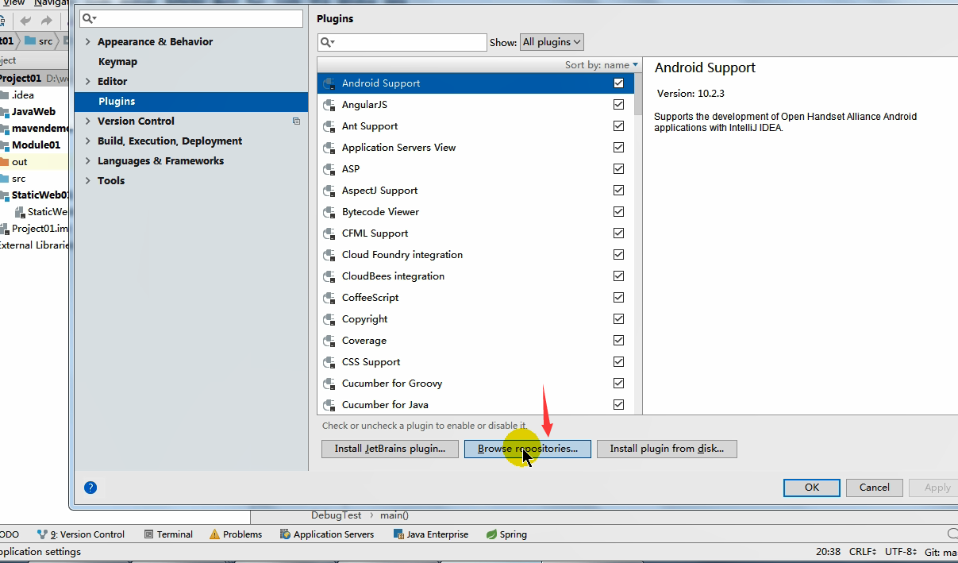Click the CloudBees integration plugin icon
Screen dimensions: 958x563
point(329,276)
